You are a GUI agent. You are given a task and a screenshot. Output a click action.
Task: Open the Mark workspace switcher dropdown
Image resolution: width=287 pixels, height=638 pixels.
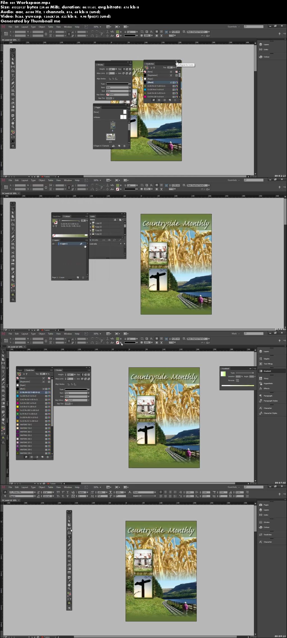click(235, 334)
